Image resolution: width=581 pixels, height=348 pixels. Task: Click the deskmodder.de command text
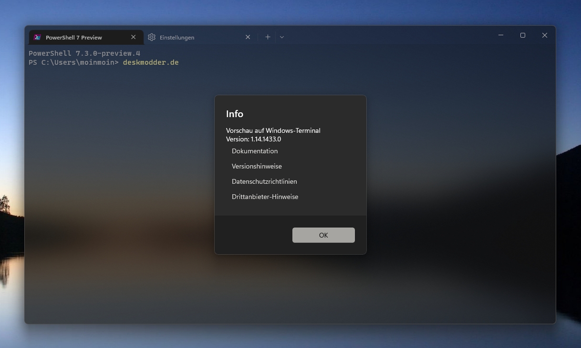(x=151, y=62)
